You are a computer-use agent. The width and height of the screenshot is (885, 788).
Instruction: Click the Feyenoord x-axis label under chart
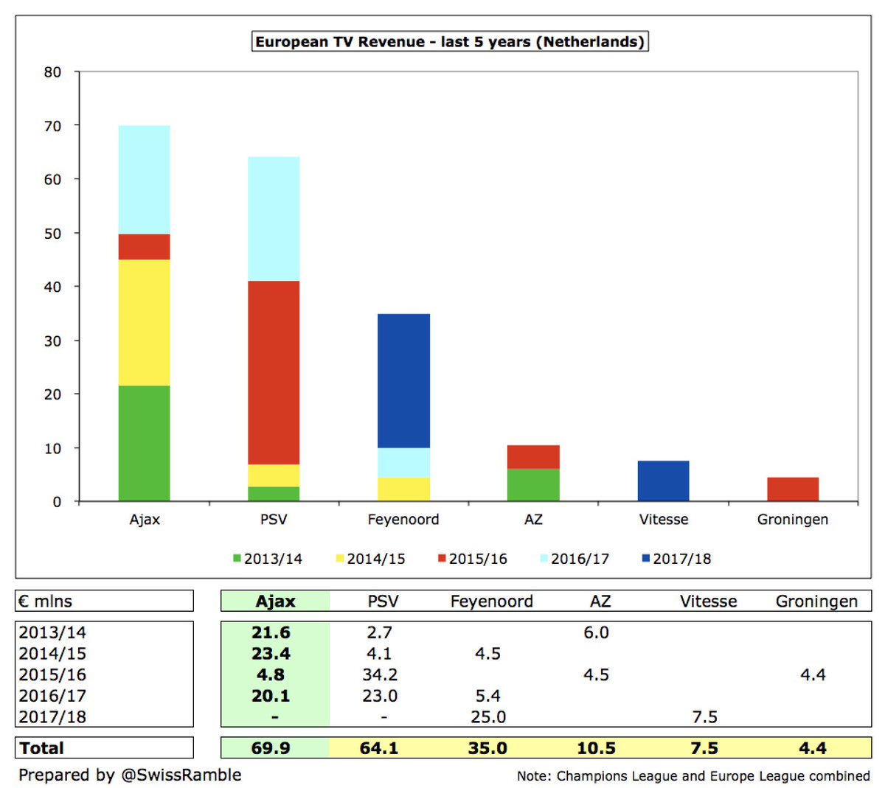pos(403,520)
